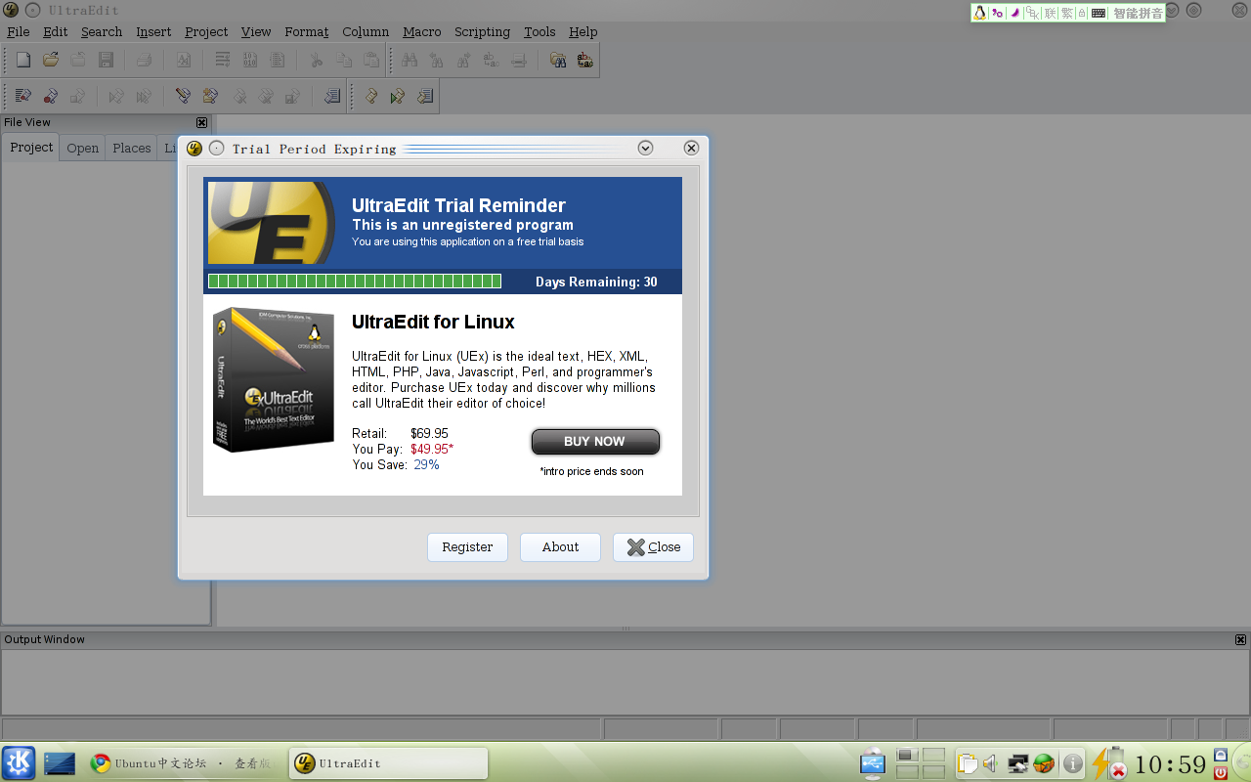Open the Macro menu
The image size is (1251, 782).
pyautogui.click(x=422, y=31)
